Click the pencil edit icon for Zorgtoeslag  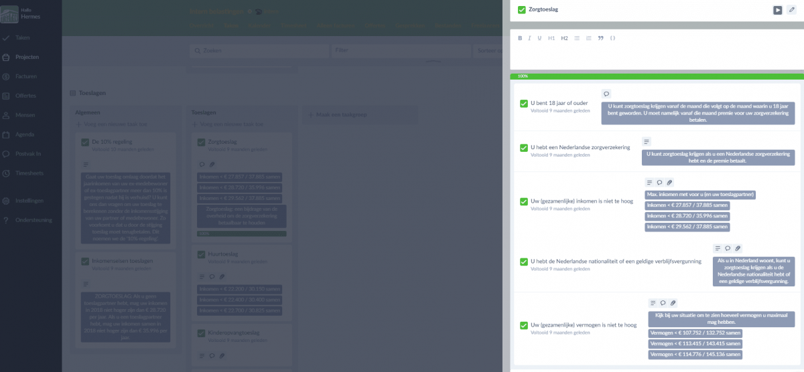791,10
